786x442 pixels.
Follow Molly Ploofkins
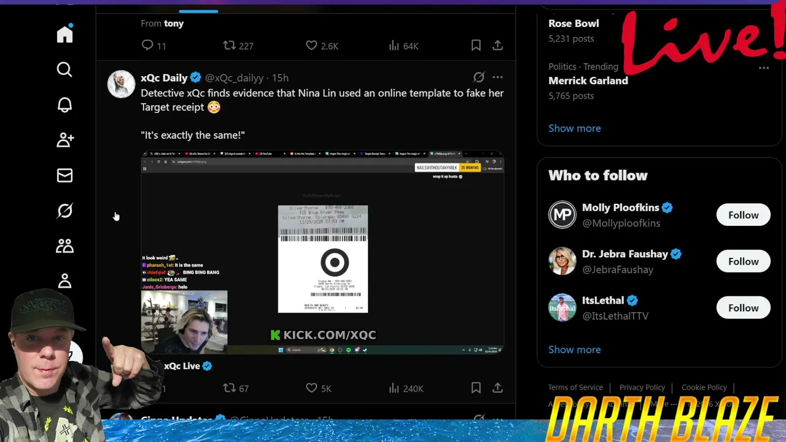[743, 215]
